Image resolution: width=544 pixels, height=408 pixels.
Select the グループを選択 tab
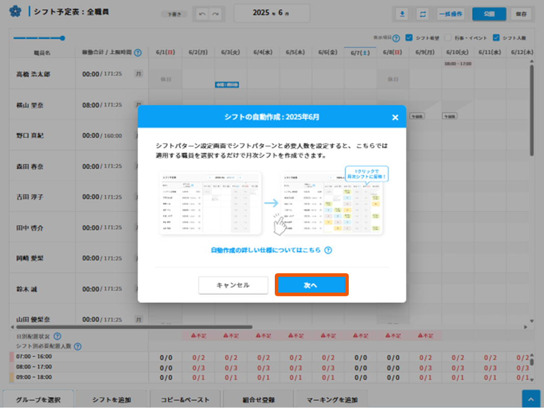point(38,400)
